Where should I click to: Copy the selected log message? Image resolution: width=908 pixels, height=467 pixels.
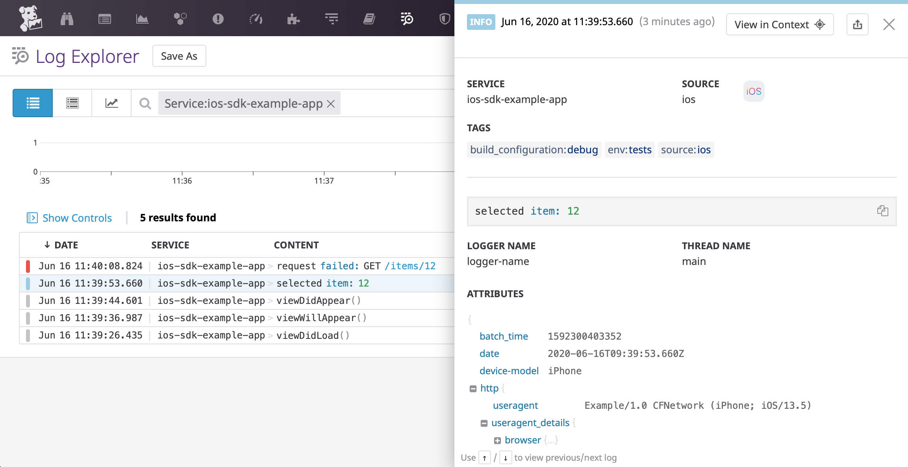pos(883,211)
